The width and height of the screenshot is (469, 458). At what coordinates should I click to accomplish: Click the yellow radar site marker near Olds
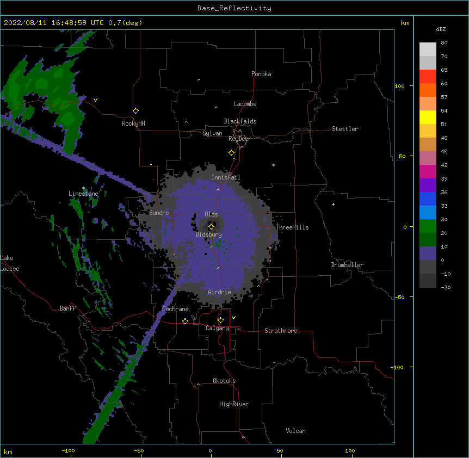pyautogui.click(x=211, y=226)
